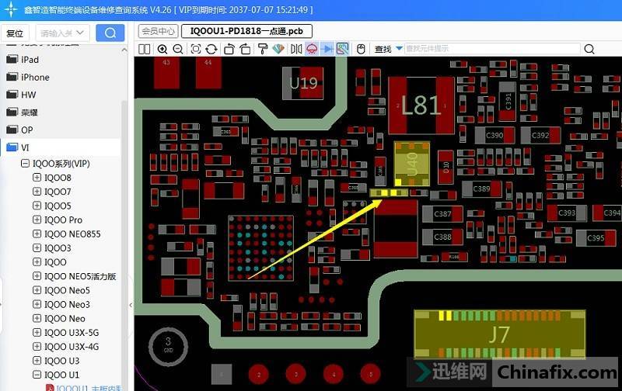Screen dimensions: 622x391
Task: Open the 查找 search type dropdown
Action: tap(399, 49)
